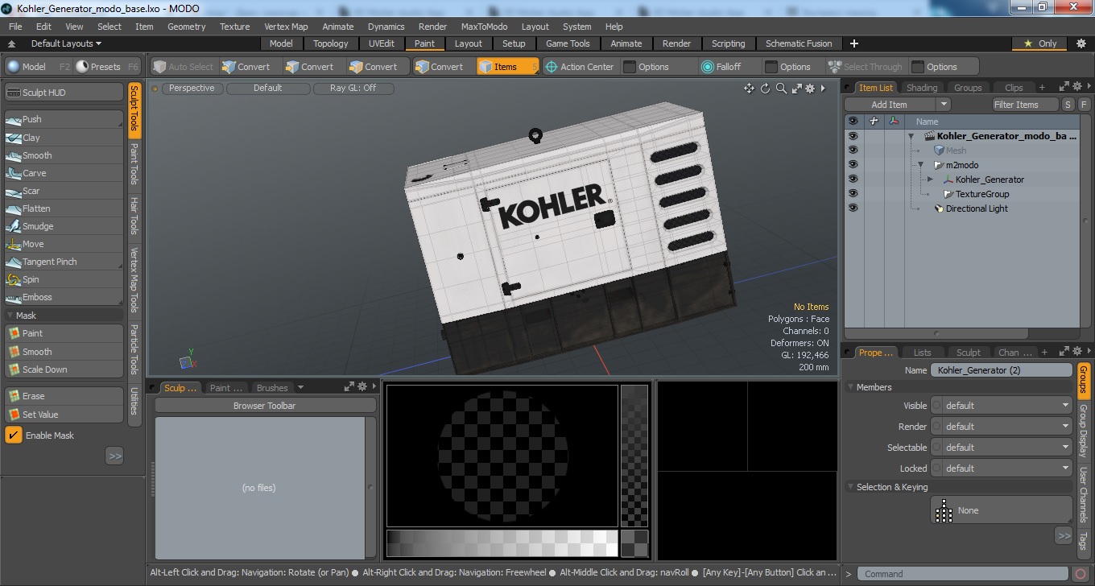Click the Command input field
This screenshot has width=1095, height=586.
[x=964, y=574]
